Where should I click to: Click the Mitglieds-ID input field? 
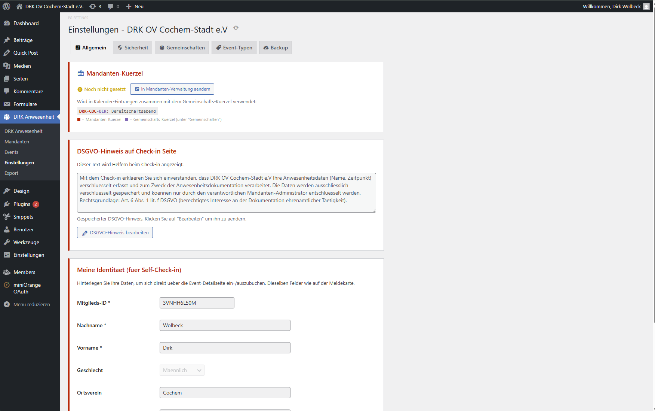[x=197, y=303]
